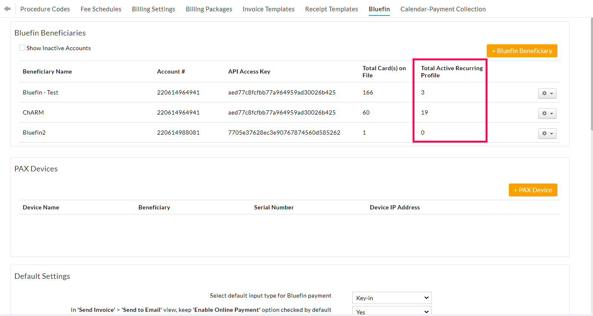Open gear menu for ChARM beneficiary
The width and height of the screenshot is (593, 316).
pos(547,114)
